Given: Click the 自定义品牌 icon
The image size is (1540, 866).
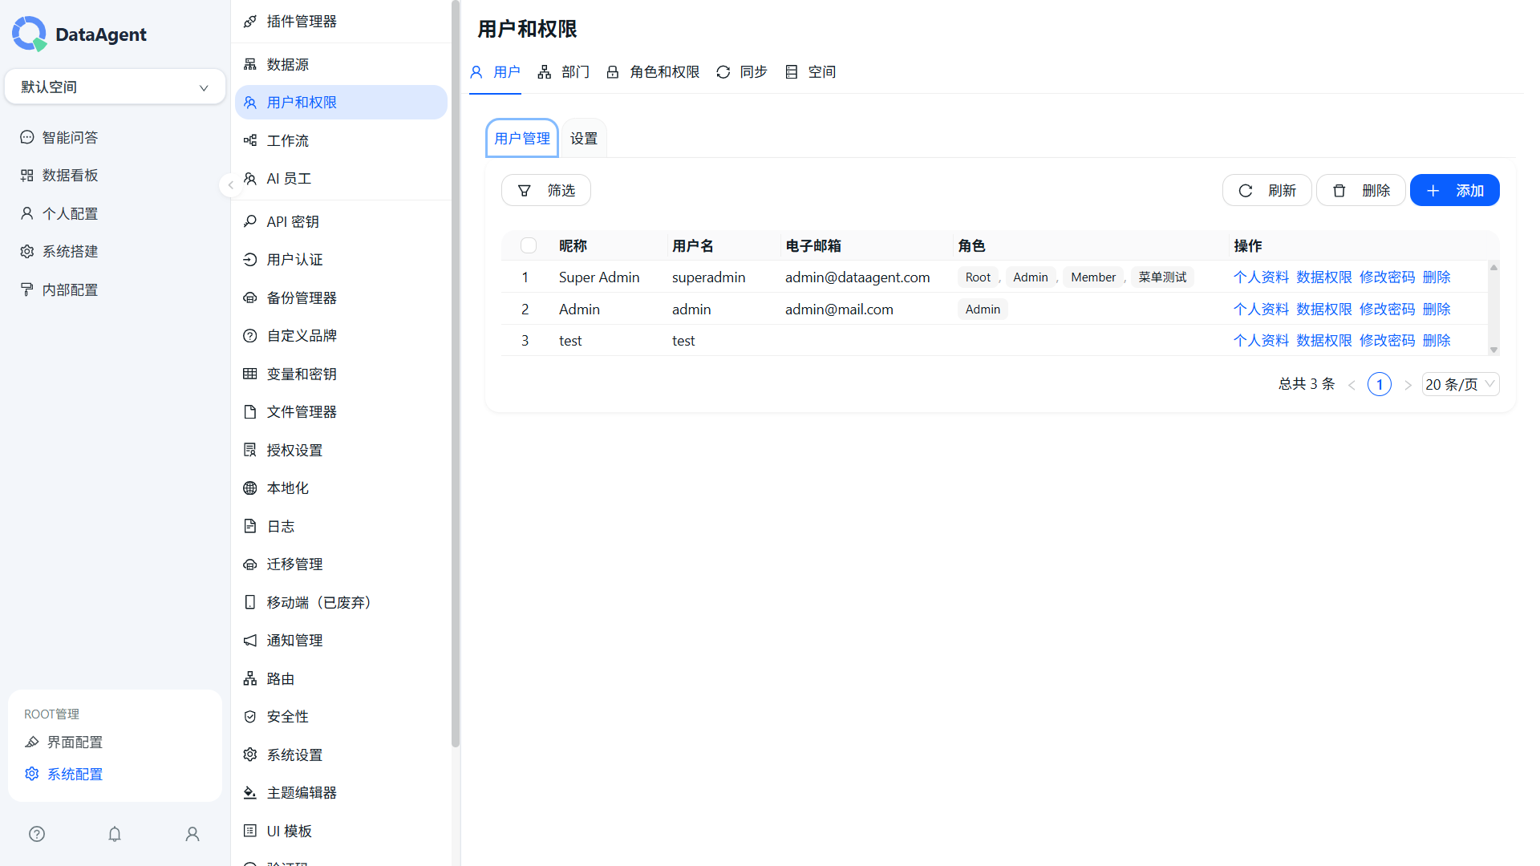Looking at the screenshot, I should click(x=250, y=336).
